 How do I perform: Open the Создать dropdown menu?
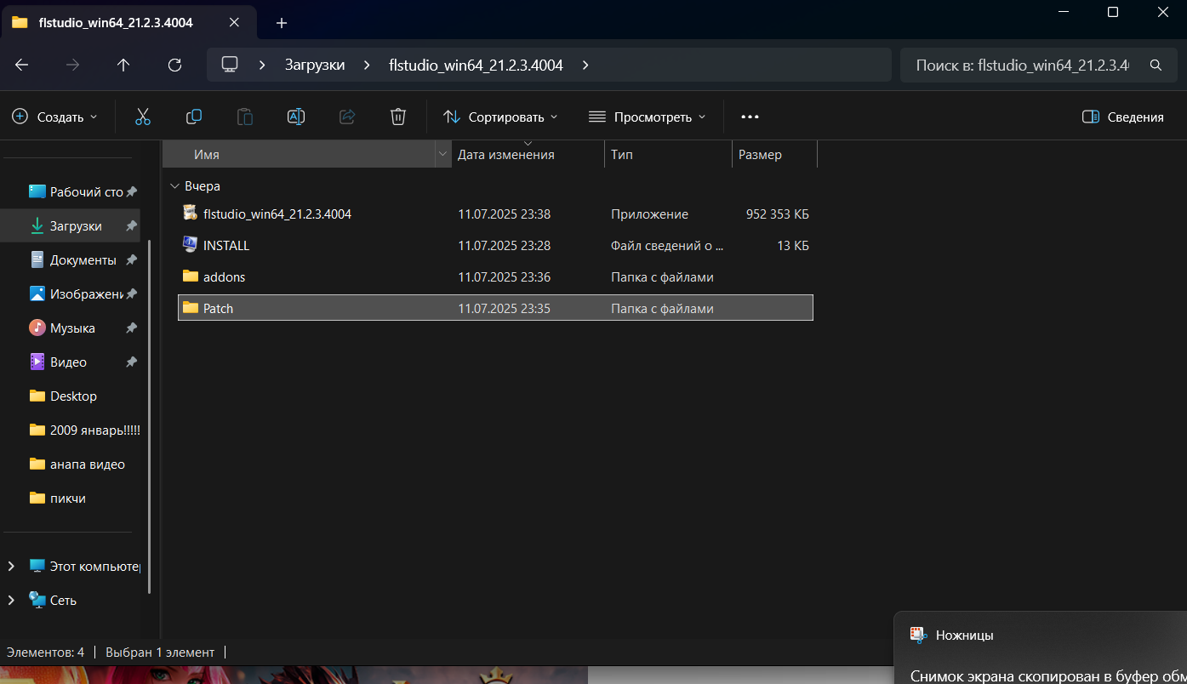pos(54,117)
